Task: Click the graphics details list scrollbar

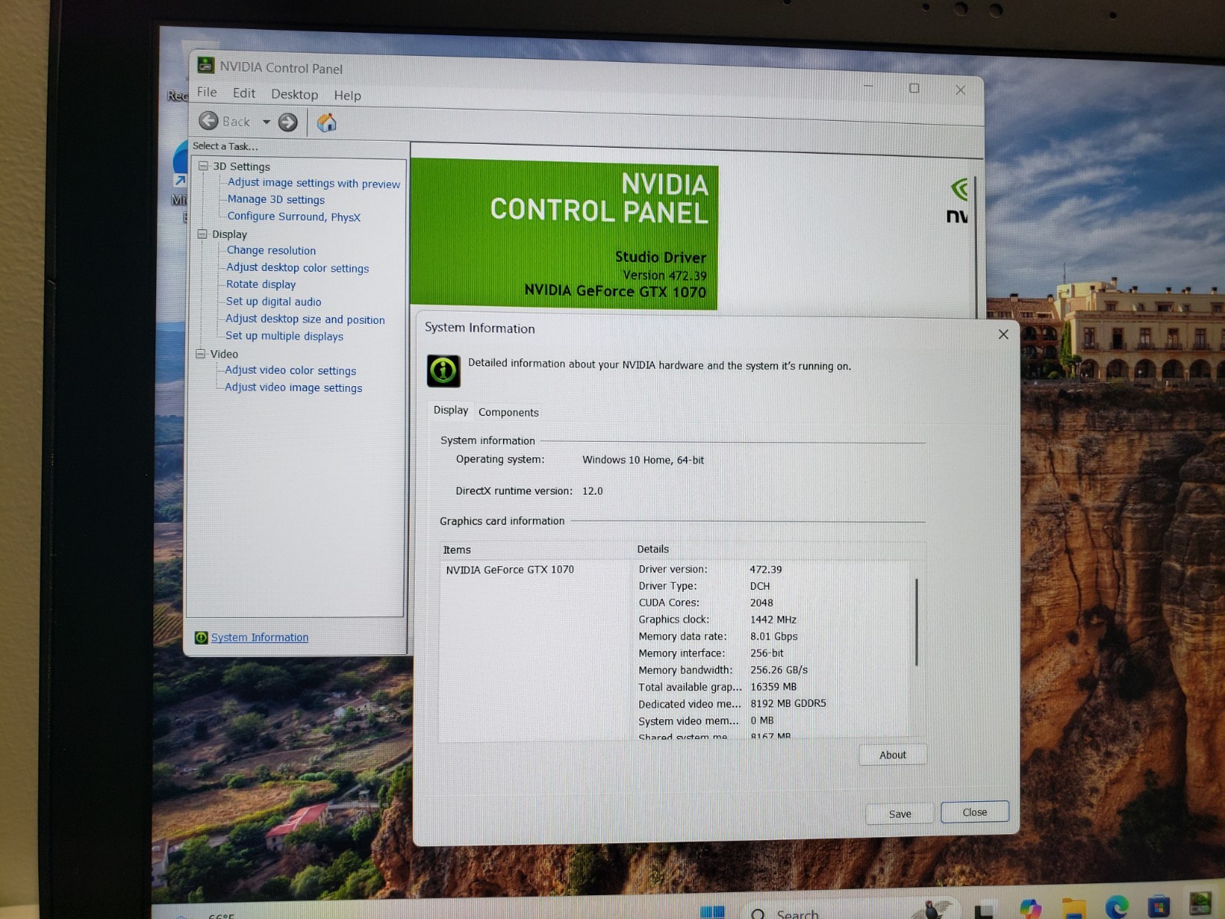Action: tap(916, 622)
